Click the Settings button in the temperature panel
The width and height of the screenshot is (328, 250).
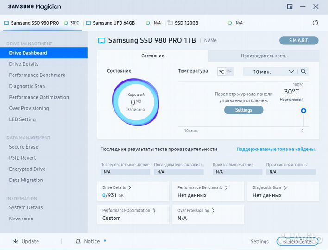click(244, 110)
